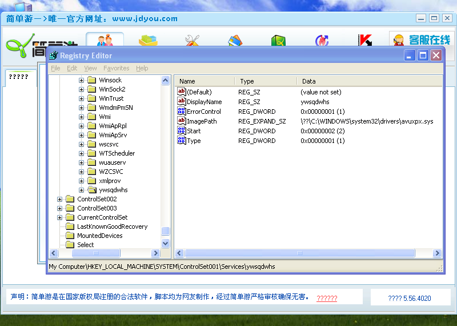
Task: Click the (Default) string value icon
Action: pos(181,92)
